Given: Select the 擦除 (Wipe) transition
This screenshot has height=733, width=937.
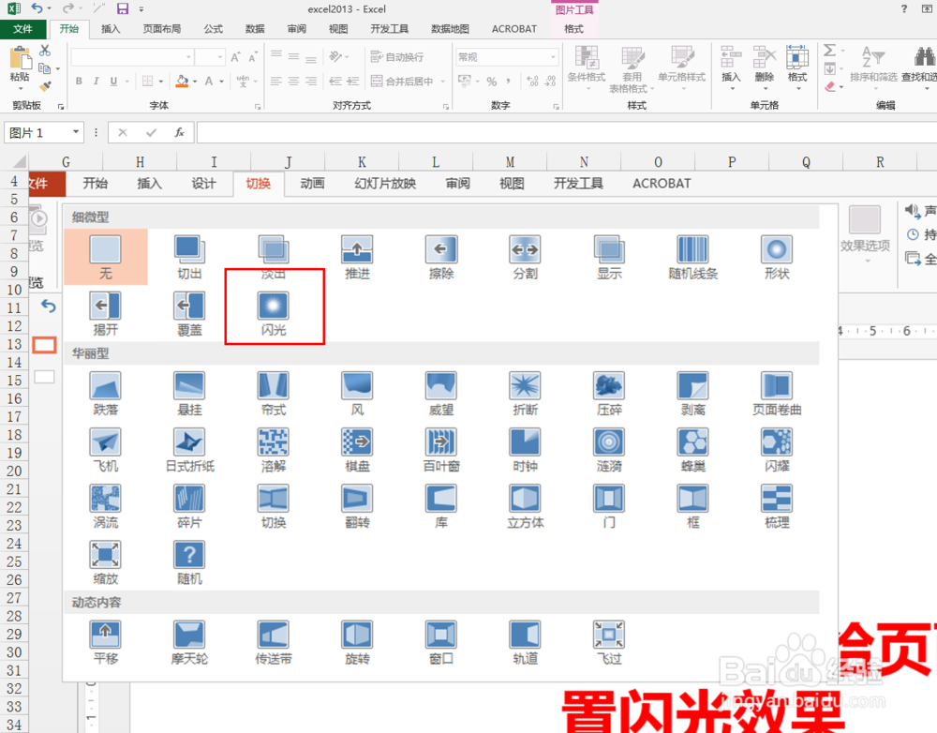Looking at the screenshot, I should point(441,257).
